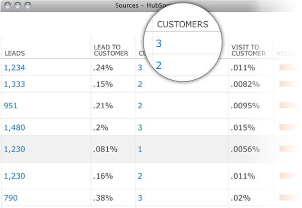Open customers link 1 in the .081% row

pyautogui.click(x=140, y=149)
